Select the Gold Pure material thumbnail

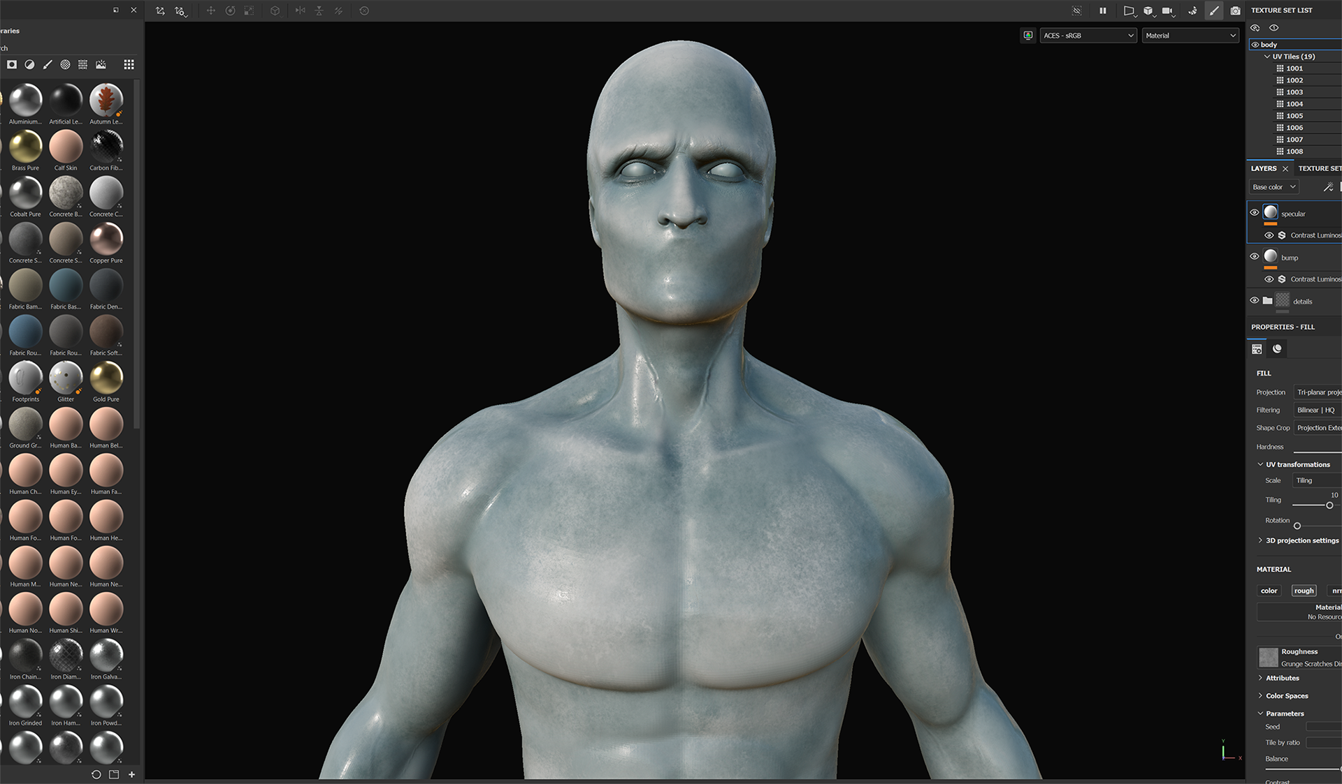(x=106, y=378)
